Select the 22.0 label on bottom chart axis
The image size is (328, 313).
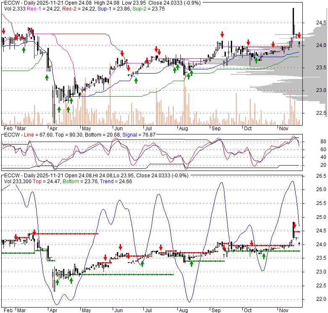321,299
